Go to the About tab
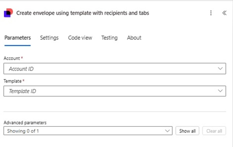This screenshot has height=147, width=233. click(134, 38)
